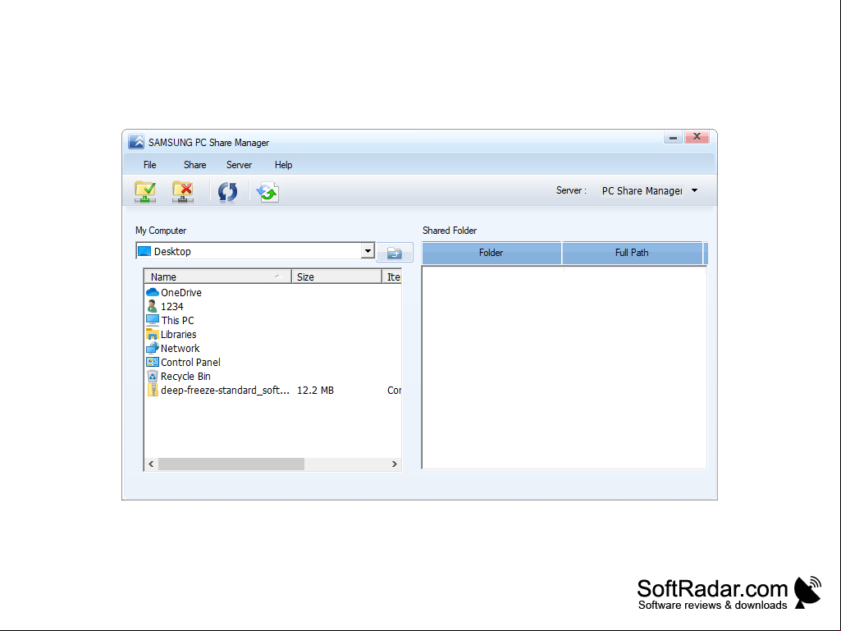This screenshot has height=631, width=841.
Task: Select the 1234 user icon
Action: [x=153, y=306]
